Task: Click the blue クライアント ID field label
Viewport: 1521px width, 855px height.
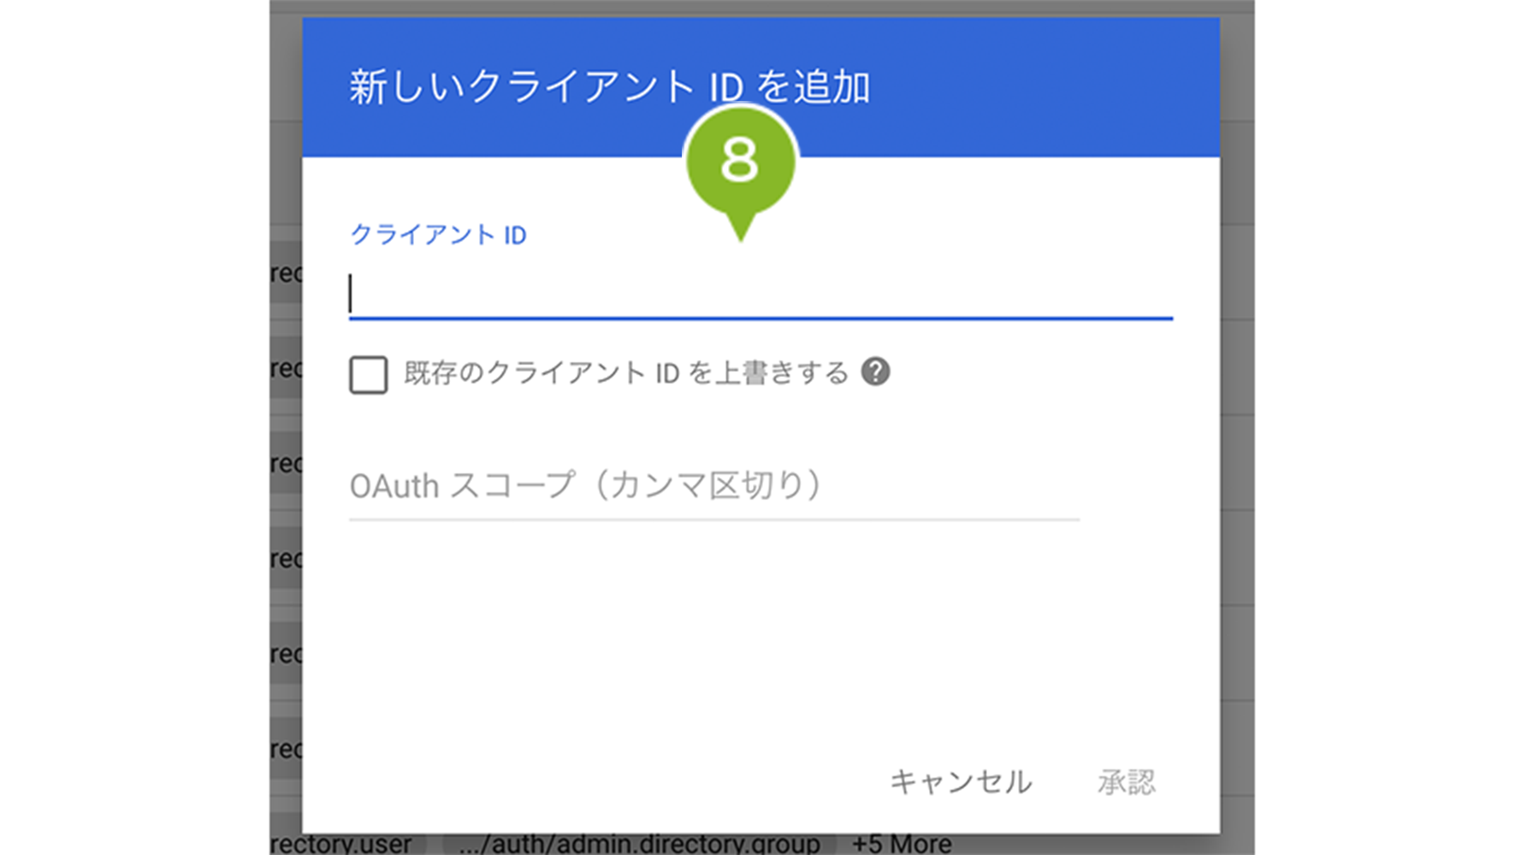Action: (438, 235)
